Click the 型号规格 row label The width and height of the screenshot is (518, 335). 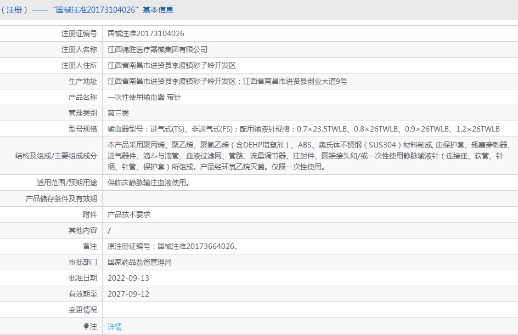pyautogui.click(x=83, y=129)
